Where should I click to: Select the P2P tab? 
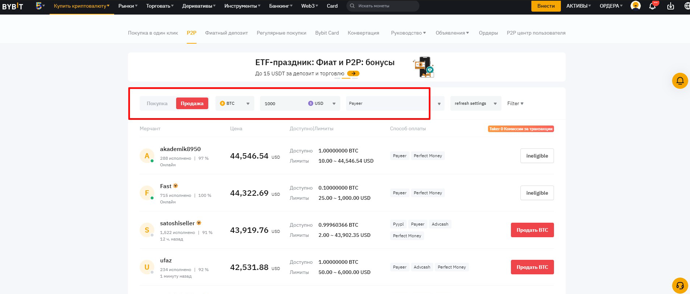(x=191, y=33)
